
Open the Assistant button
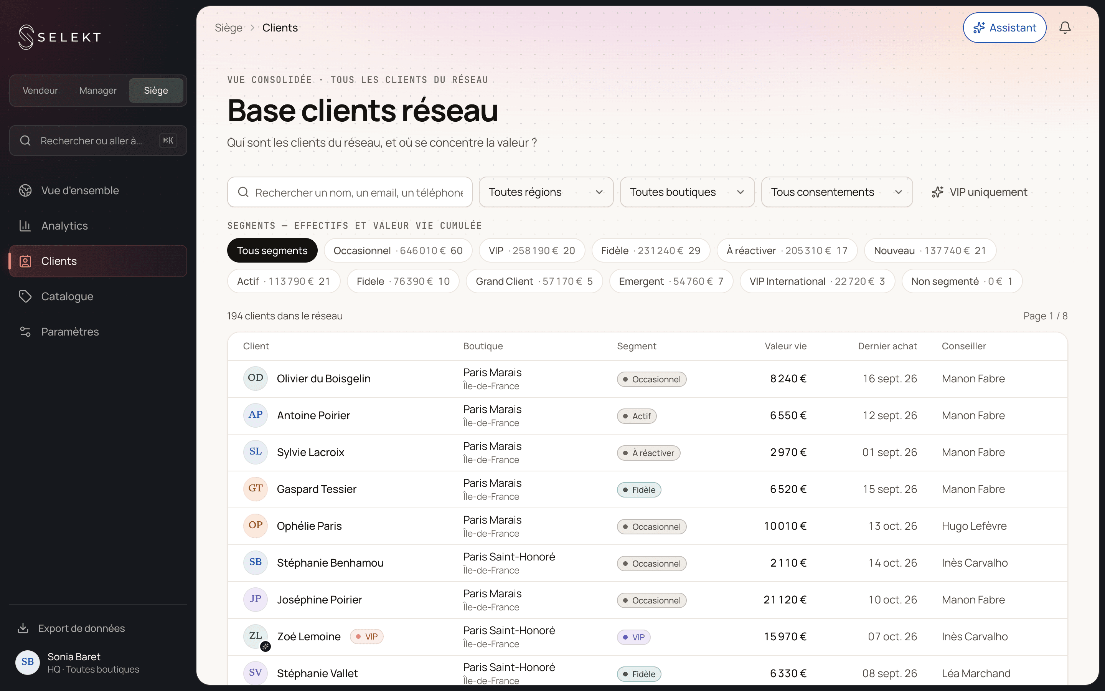pos(1004,28)
